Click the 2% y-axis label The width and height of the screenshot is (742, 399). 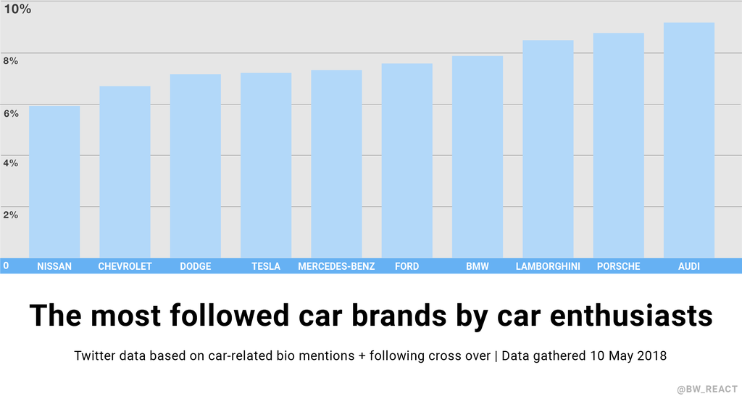10,215
